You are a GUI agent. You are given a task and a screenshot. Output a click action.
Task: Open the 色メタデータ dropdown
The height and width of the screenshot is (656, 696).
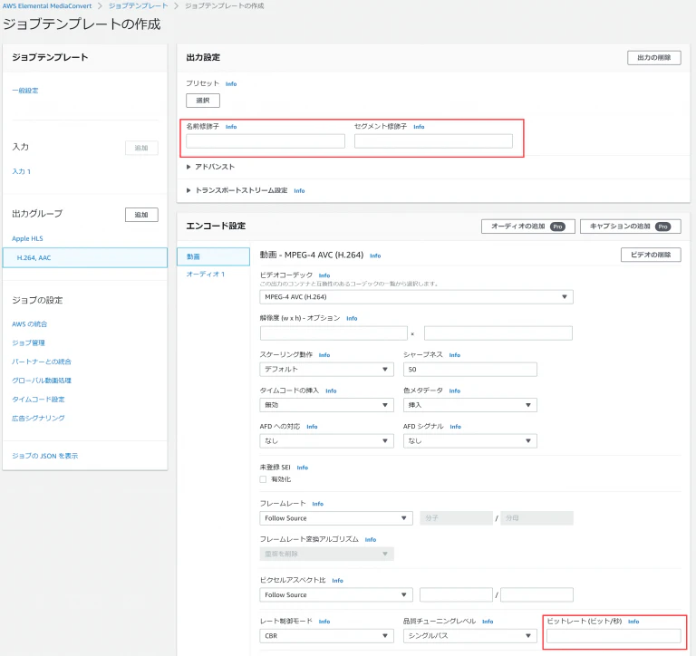point(470,405)
